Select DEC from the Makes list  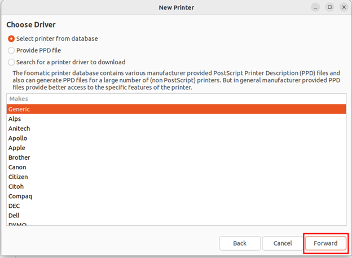coord(15,205)
